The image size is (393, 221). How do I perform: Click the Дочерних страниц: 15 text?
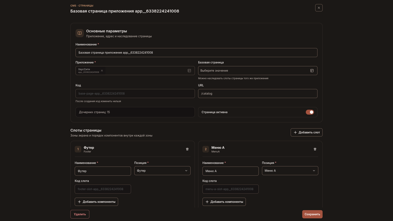click(x=94, y=112)
